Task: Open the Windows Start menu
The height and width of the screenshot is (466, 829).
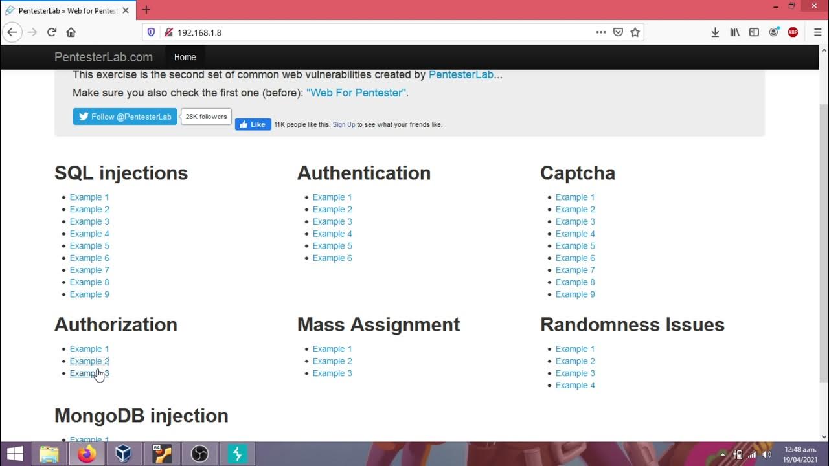Action: tap(14, 454)
